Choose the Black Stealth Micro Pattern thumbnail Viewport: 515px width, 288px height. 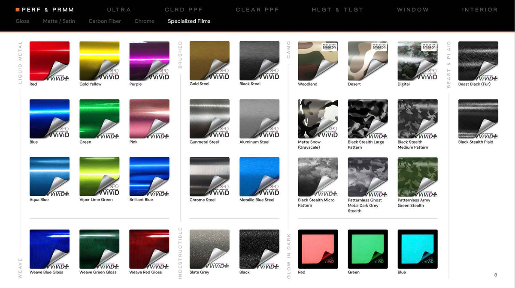click(x=318, y=177)
